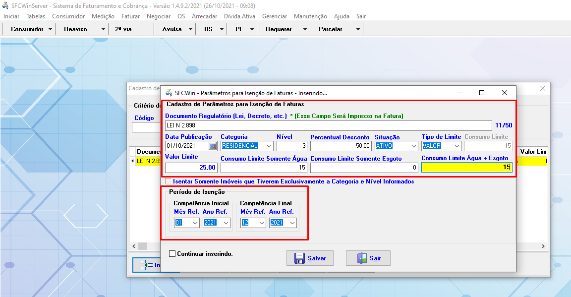Open the Faturar menu
This screenshot has width=571, height=297.
tap(130, 16)
